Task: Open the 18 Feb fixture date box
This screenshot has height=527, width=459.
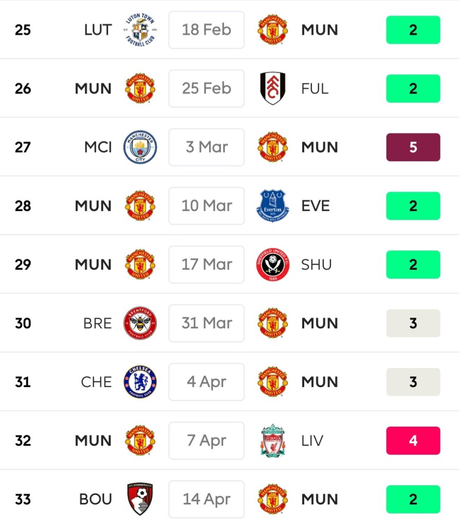Action: coord(207,30)
